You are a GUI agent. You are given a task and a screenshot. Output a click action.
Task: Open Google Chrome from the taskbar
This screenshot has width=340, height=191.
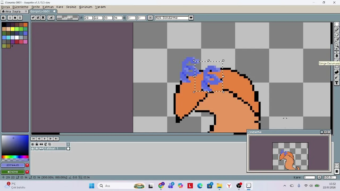click(x=161, y=186)
